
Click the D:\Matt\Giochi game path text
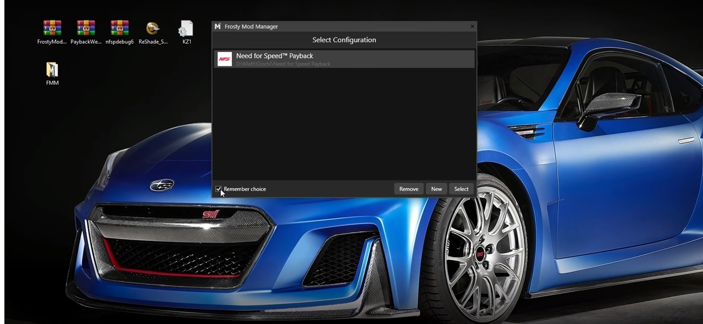pos(283,64)
